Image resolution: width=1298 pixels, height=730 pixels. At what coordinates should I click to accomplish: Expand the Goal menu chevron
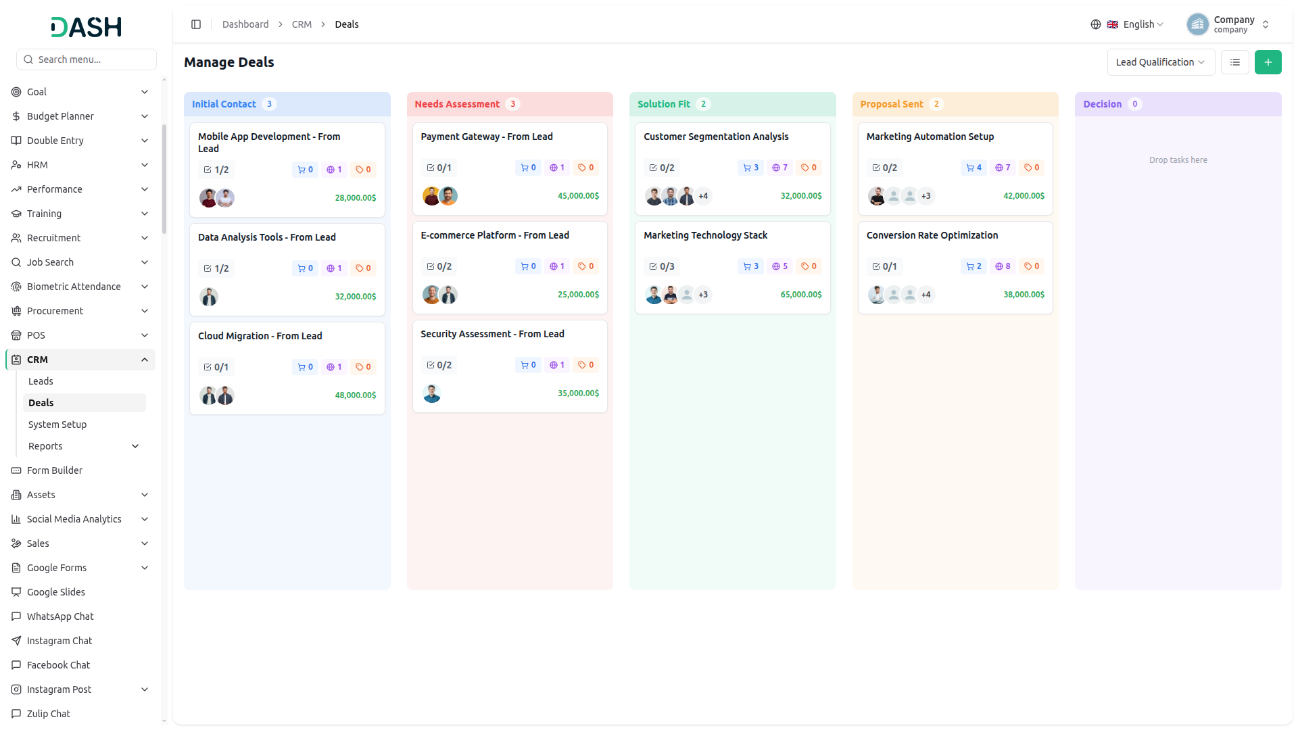tap(144, 92)
